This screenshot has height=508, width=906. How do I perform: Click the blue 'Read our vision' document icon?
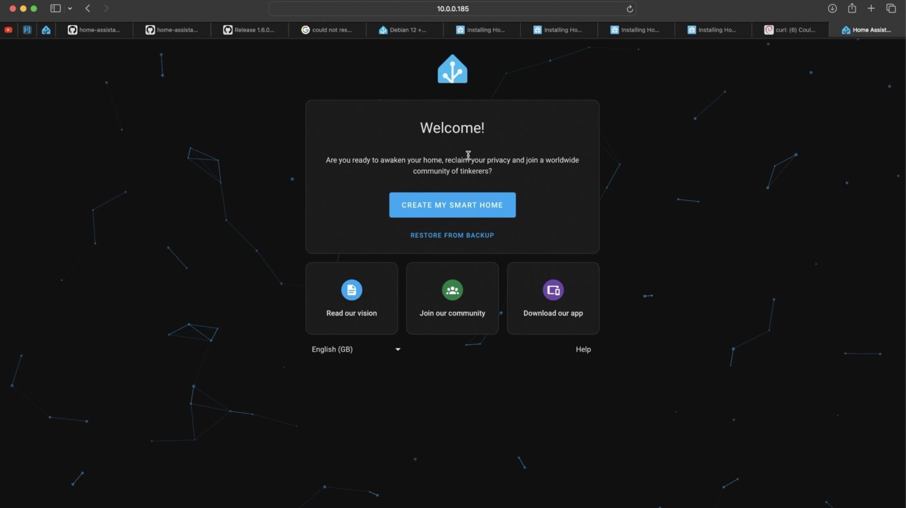[352, 289]
